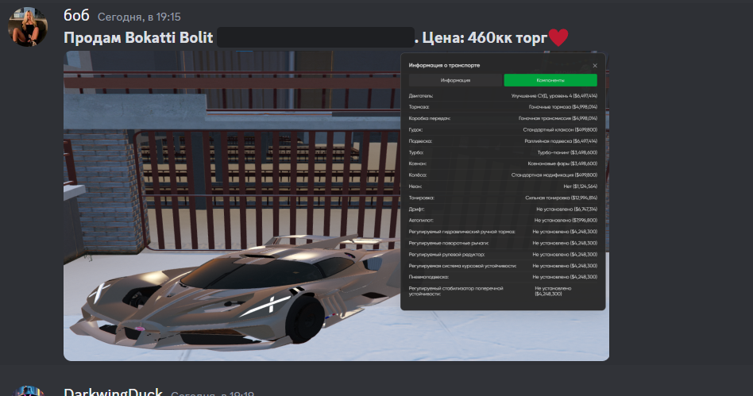Open DarkwingDuck's avatar
This screenshot has width=753, height=396.
click(28, 390)
